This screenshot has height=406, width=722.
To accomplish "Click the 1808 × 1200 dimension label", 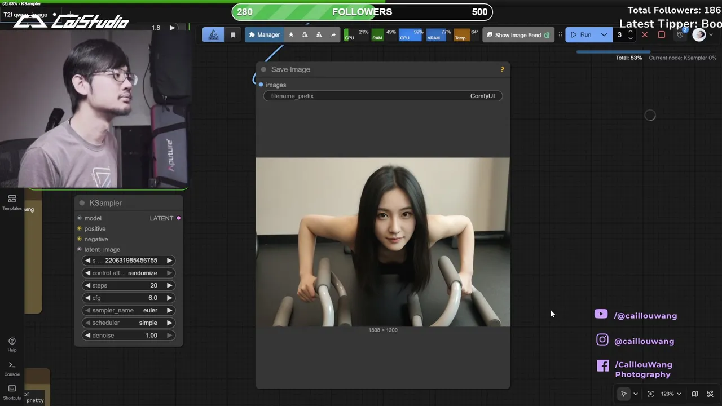I will click(x=383, y=330).
